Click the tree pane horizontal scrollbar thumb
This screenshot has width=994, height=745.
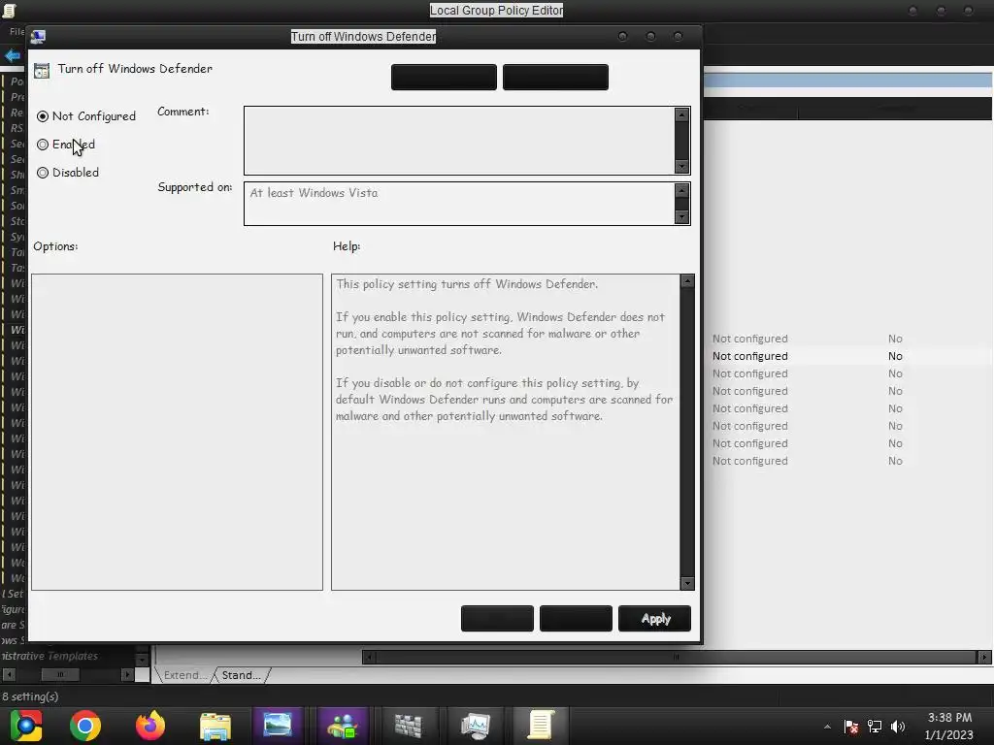[60, 675]
